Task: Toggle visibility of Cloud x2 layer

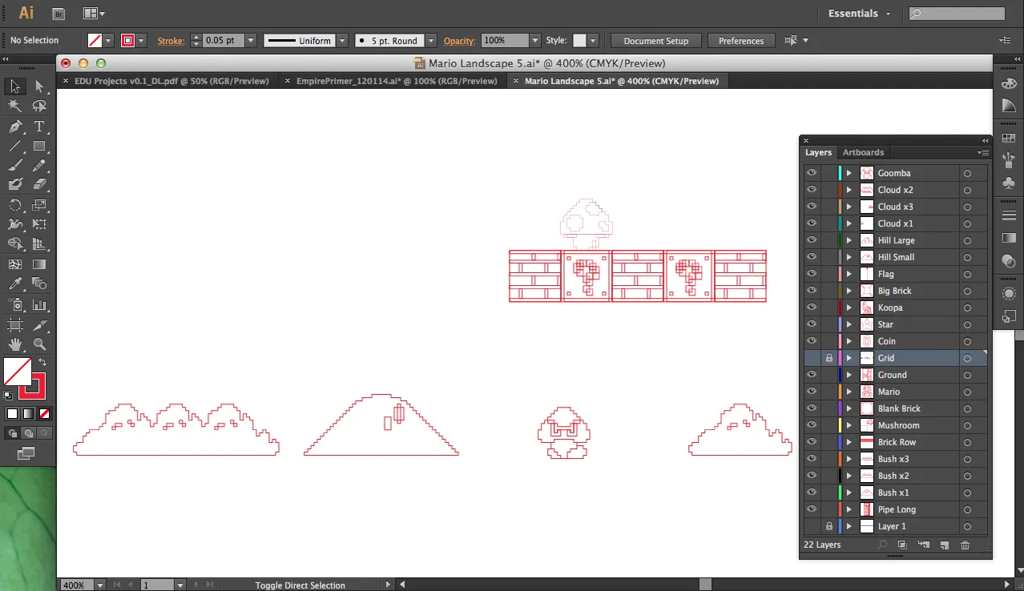Action: click(x=812, y=190)
